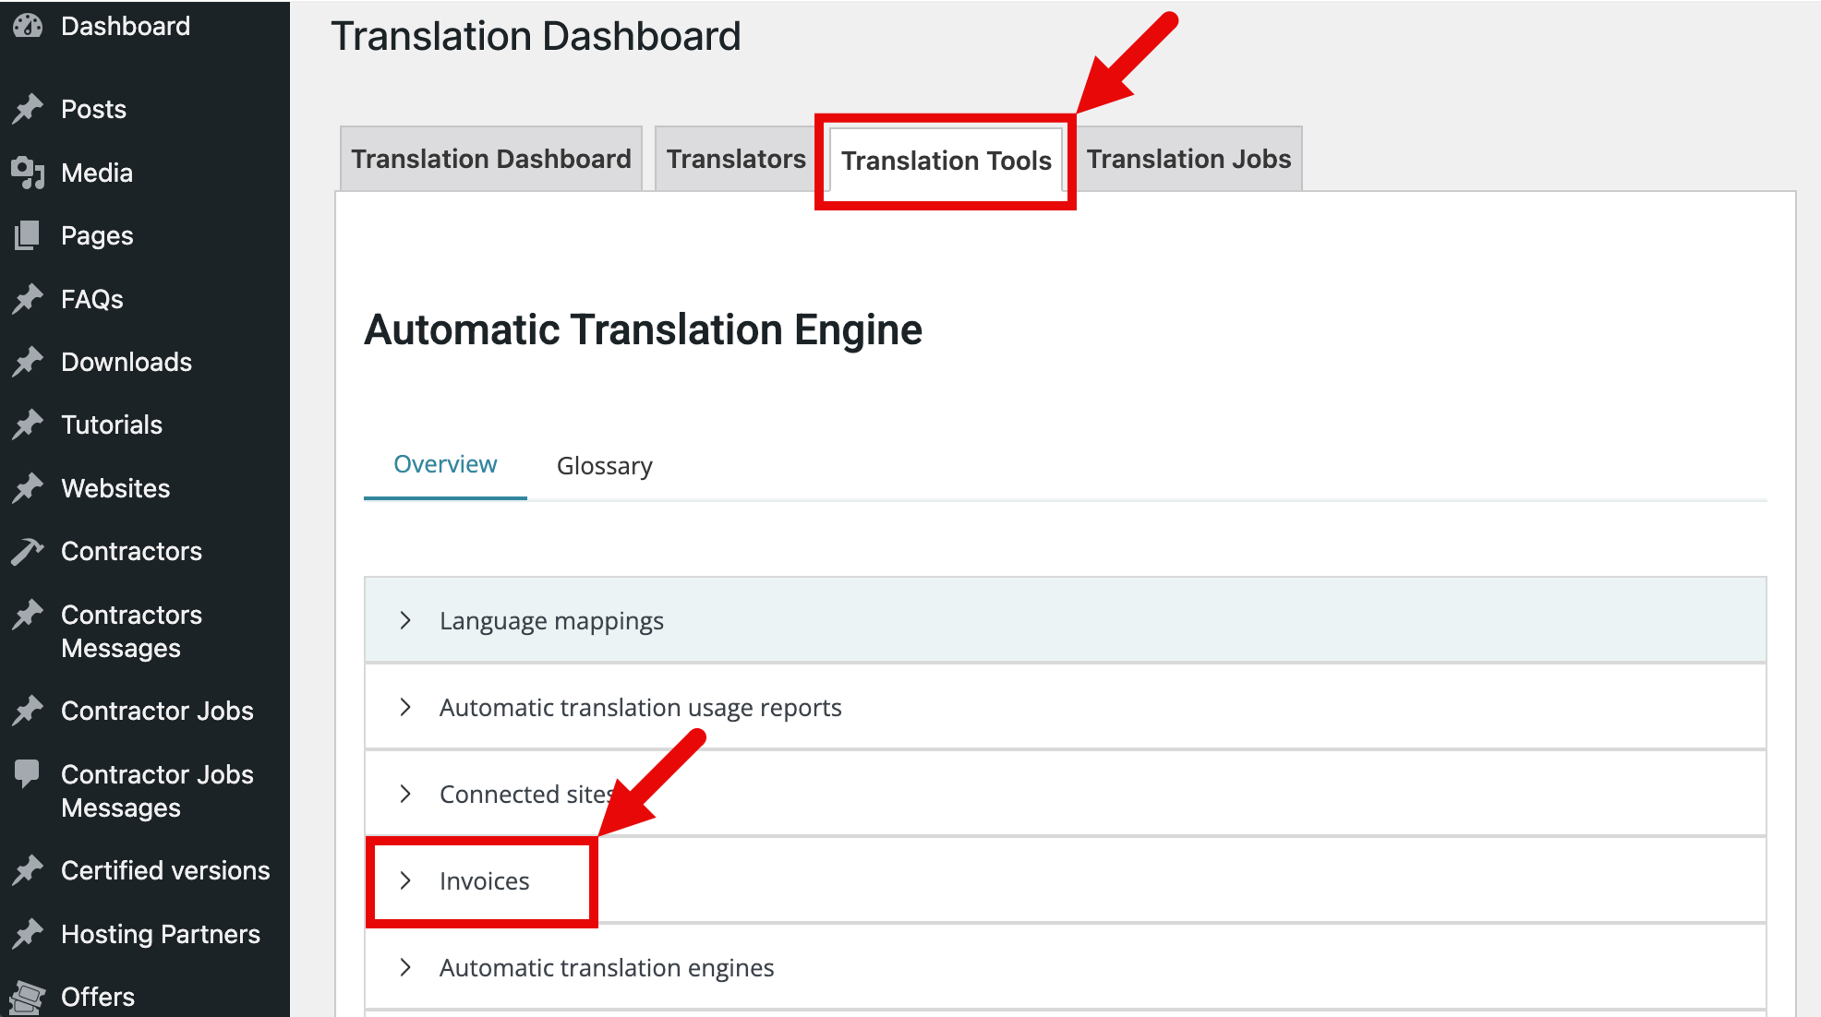Click the pin icon beside Tutorials
This screenshot has width=1821, height=1017.
[28, 425]
